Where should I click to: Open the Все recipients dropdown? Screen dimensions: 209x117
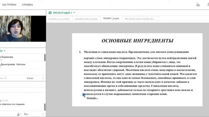34,114
